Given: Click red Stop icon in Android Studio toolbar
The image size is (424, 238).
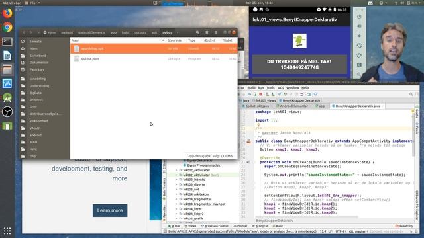Looking at the screenshot, I should [260, 94].
